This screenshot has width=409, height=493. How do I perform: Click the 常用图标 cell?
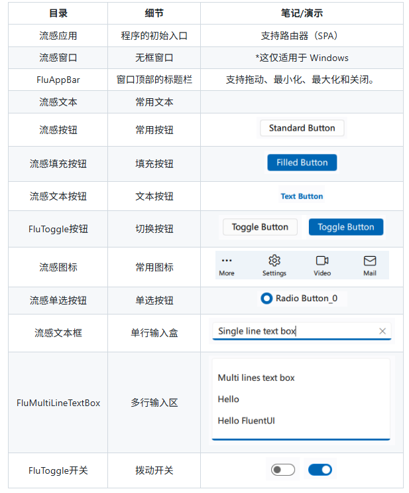click(154, 267)
